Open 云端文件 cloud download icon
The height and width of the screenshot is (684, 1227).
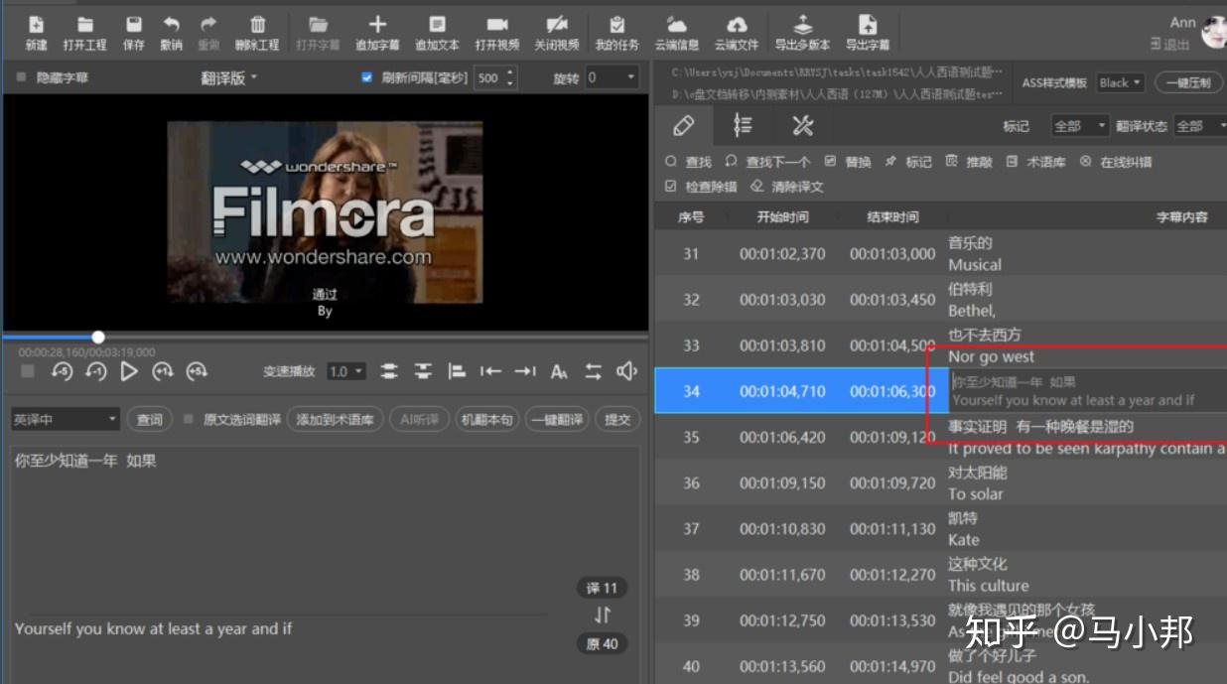click(x=736, y=26)
